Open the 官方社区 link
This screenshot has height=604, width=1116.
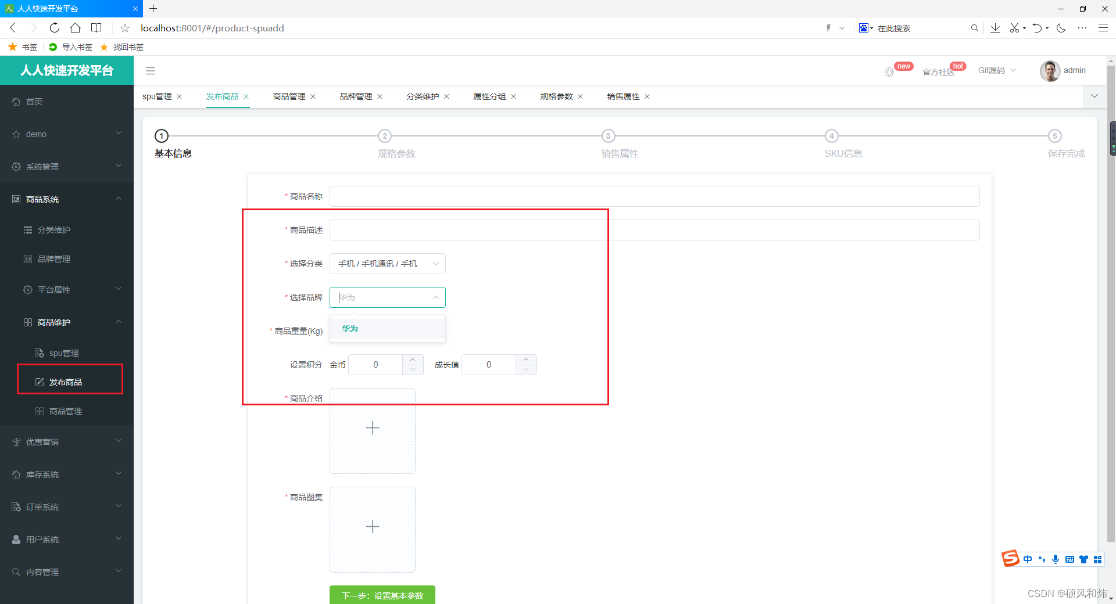938,72
